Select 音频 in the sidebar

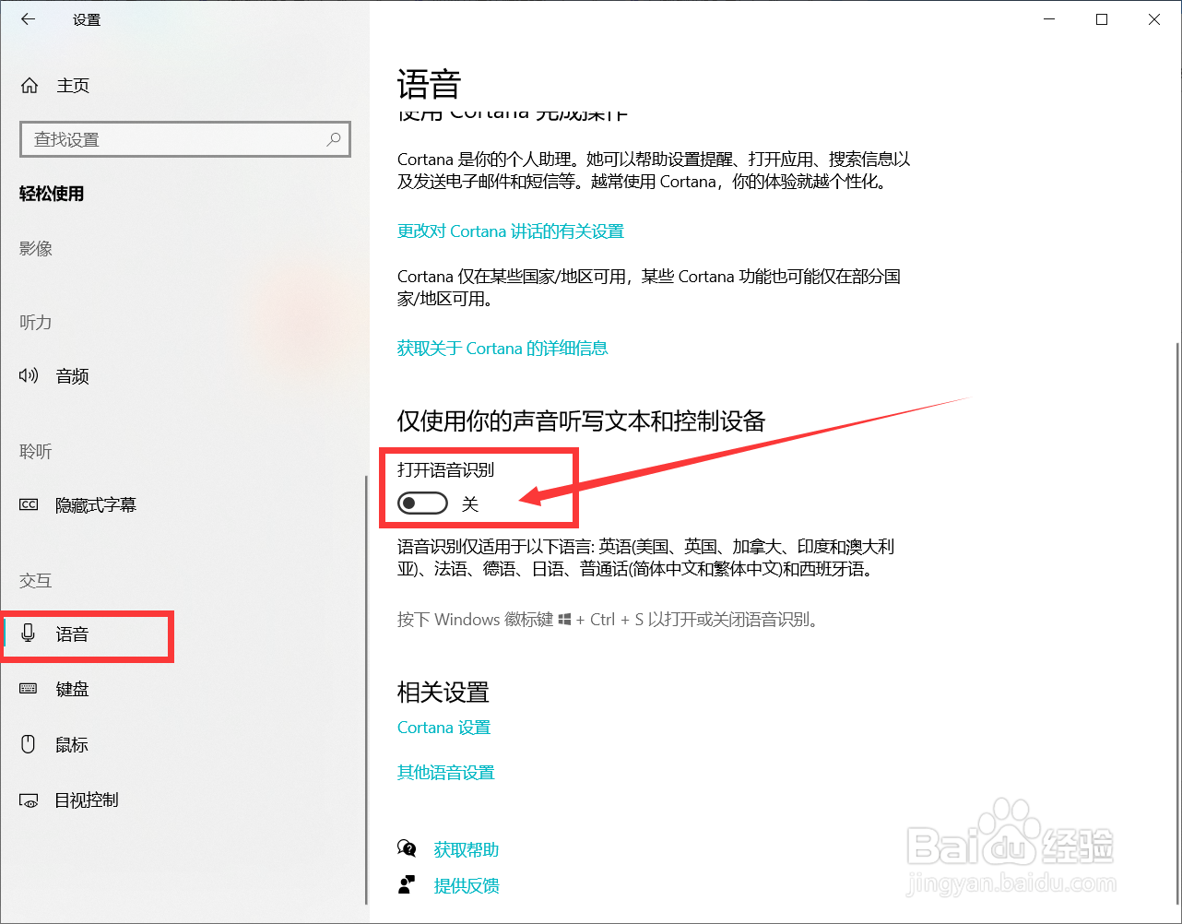[x=72, y=376]
